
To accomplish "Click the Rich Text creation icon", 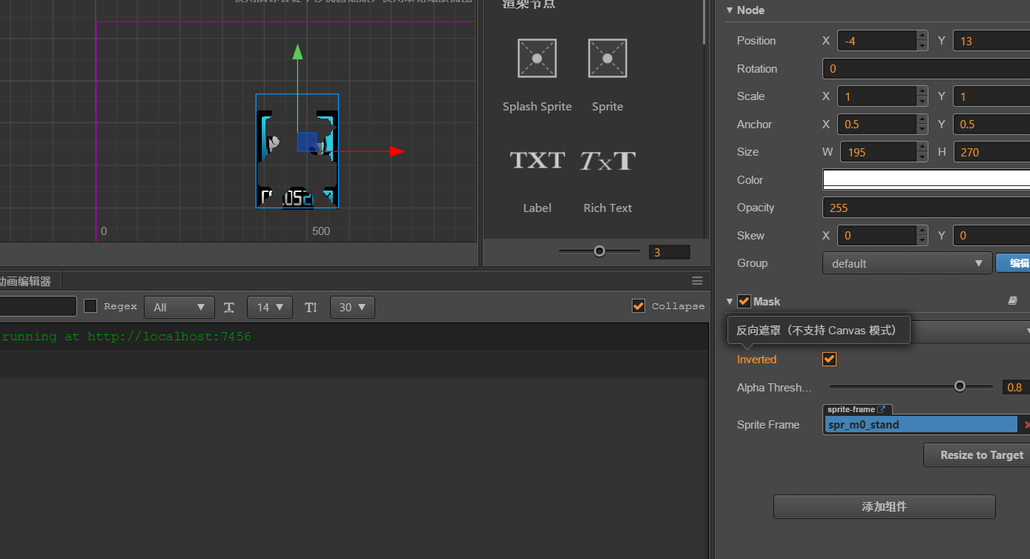I will pos(607,160).
